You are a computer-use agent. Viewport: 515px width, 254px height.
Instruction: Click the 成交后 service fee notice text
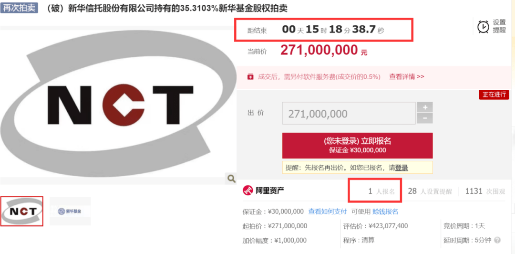point(319,77)
